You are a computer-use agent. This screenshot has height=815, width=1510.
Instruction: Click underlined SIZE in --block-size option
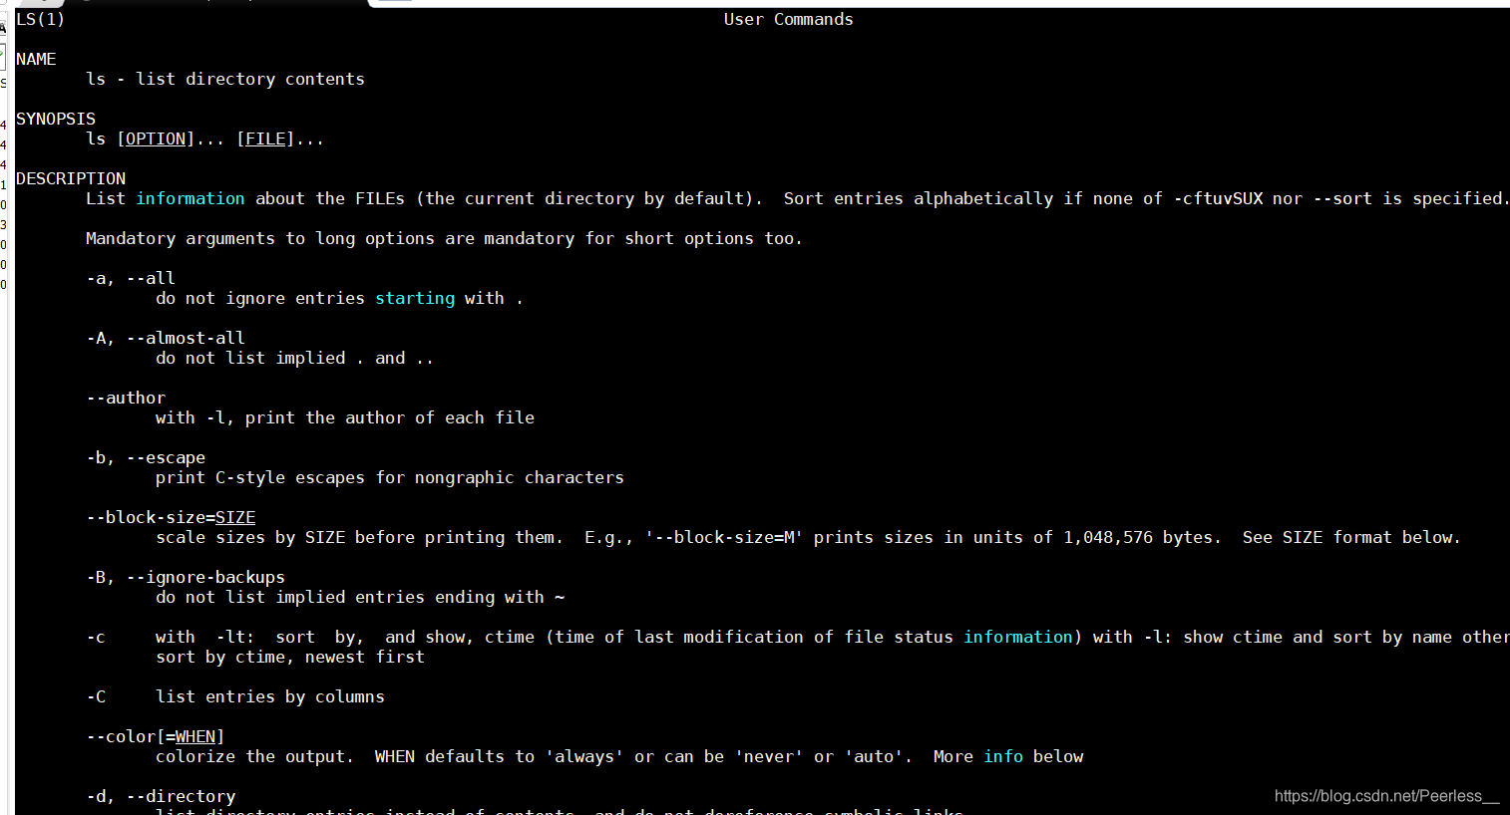[235, 517]
